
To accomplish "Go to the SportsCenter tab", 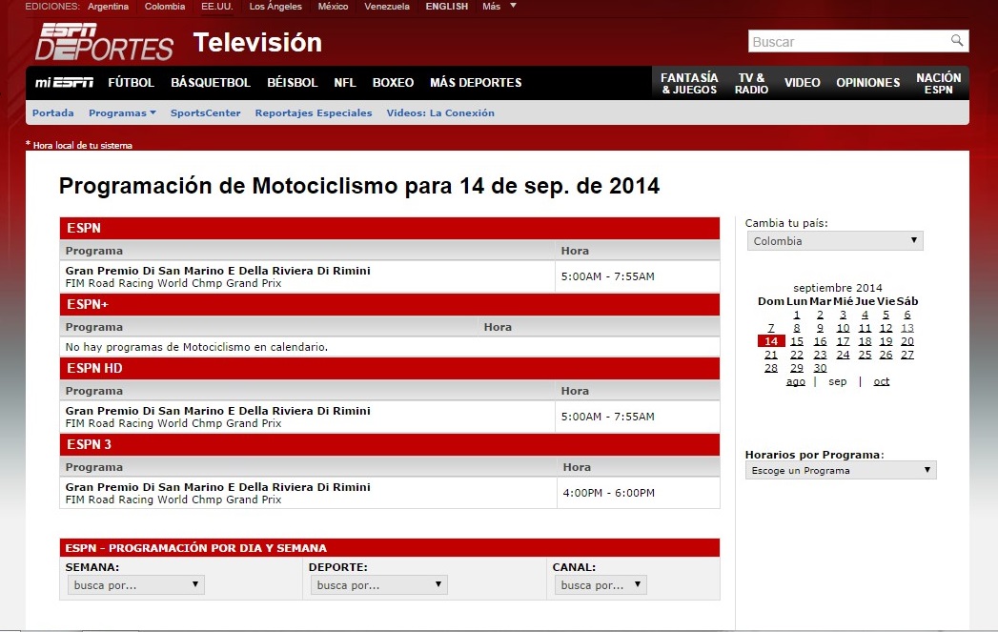I will (206, 113).
